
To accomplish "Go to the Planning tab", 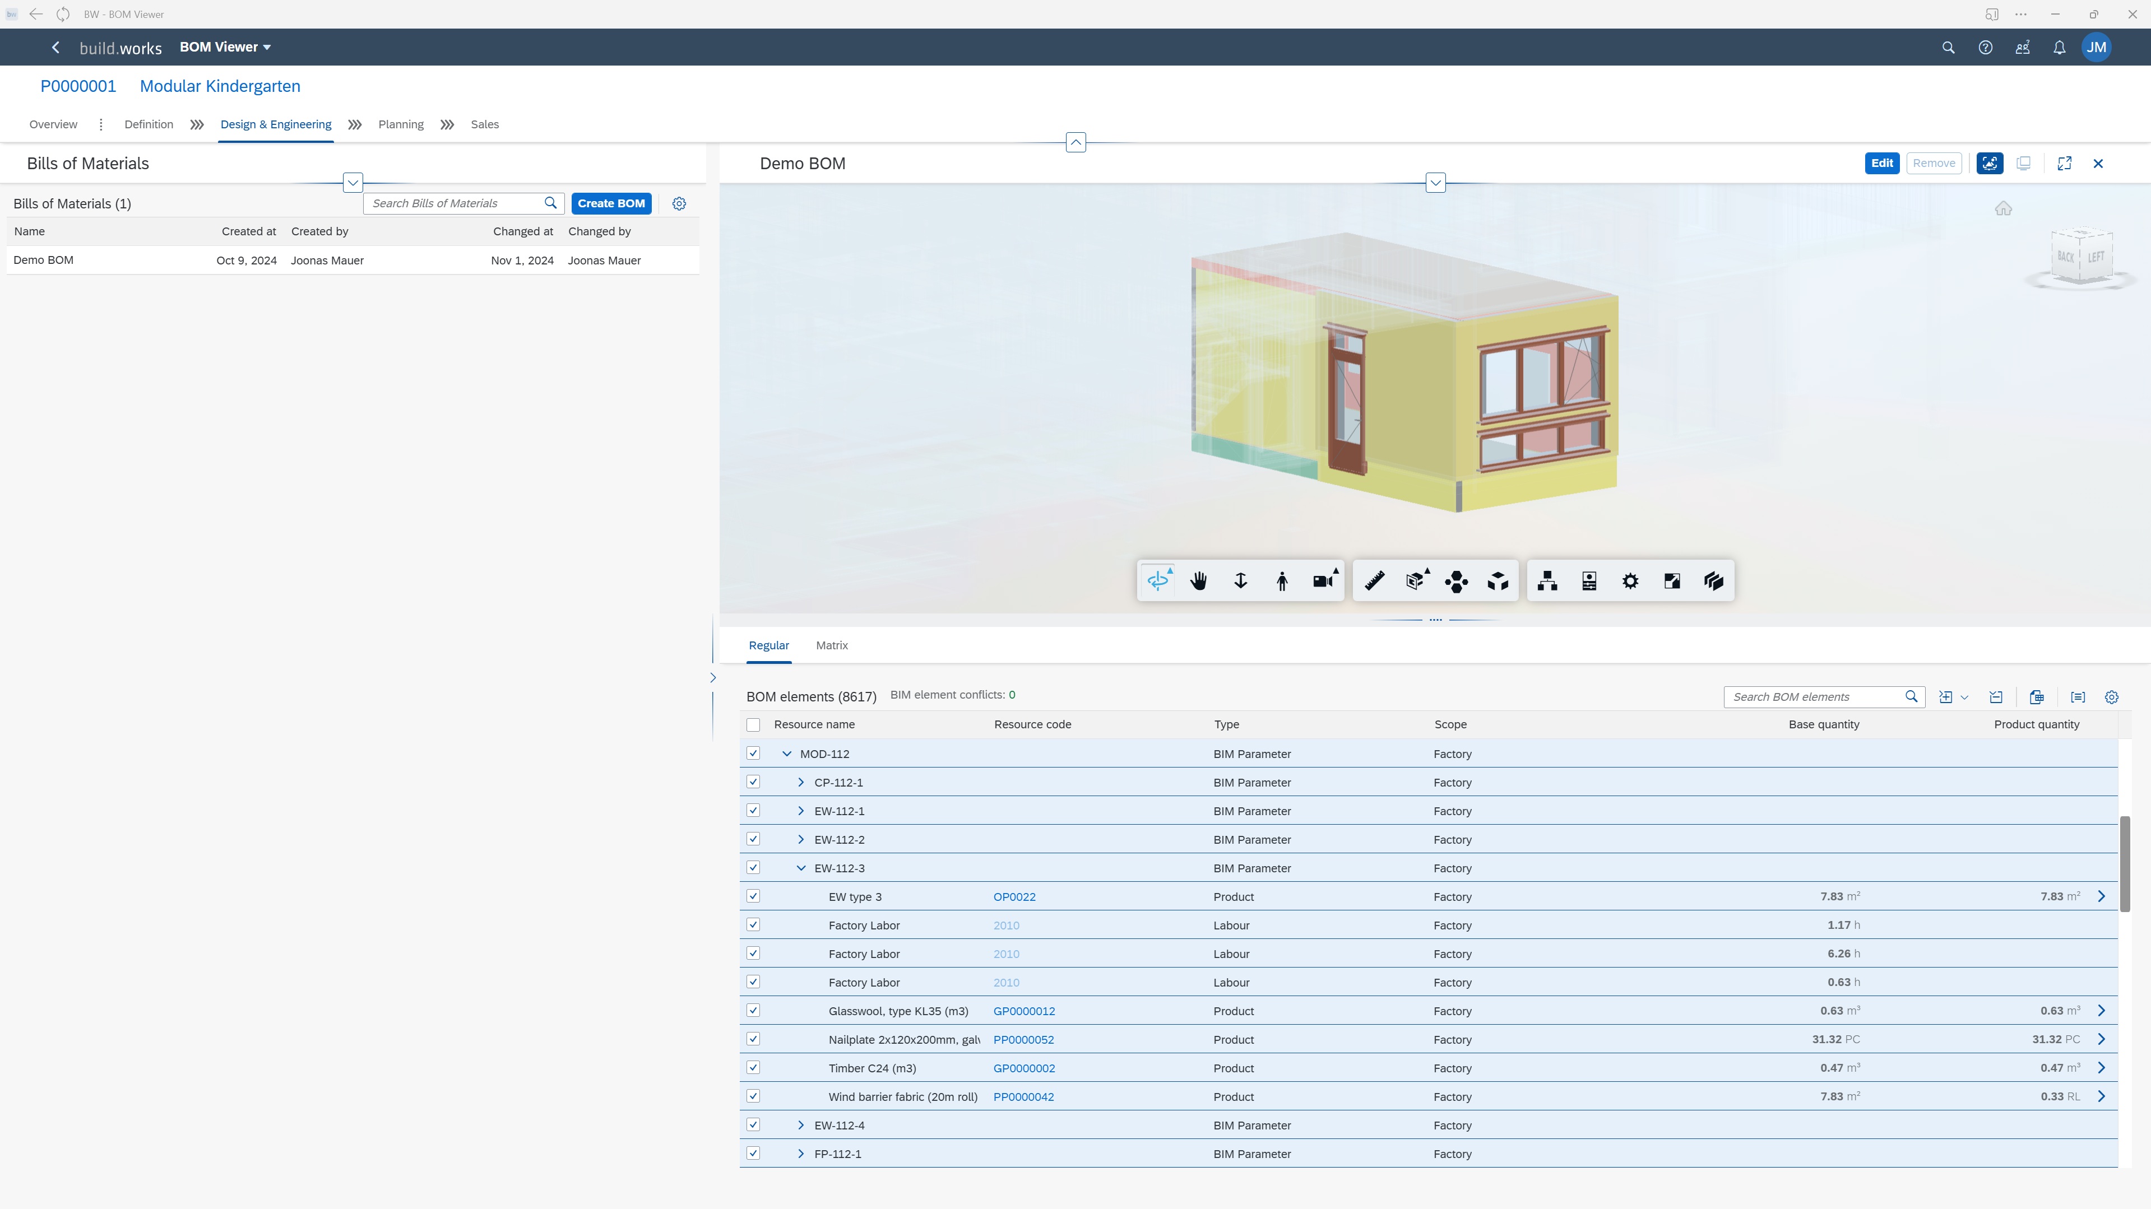I will (x=401, y=124).
